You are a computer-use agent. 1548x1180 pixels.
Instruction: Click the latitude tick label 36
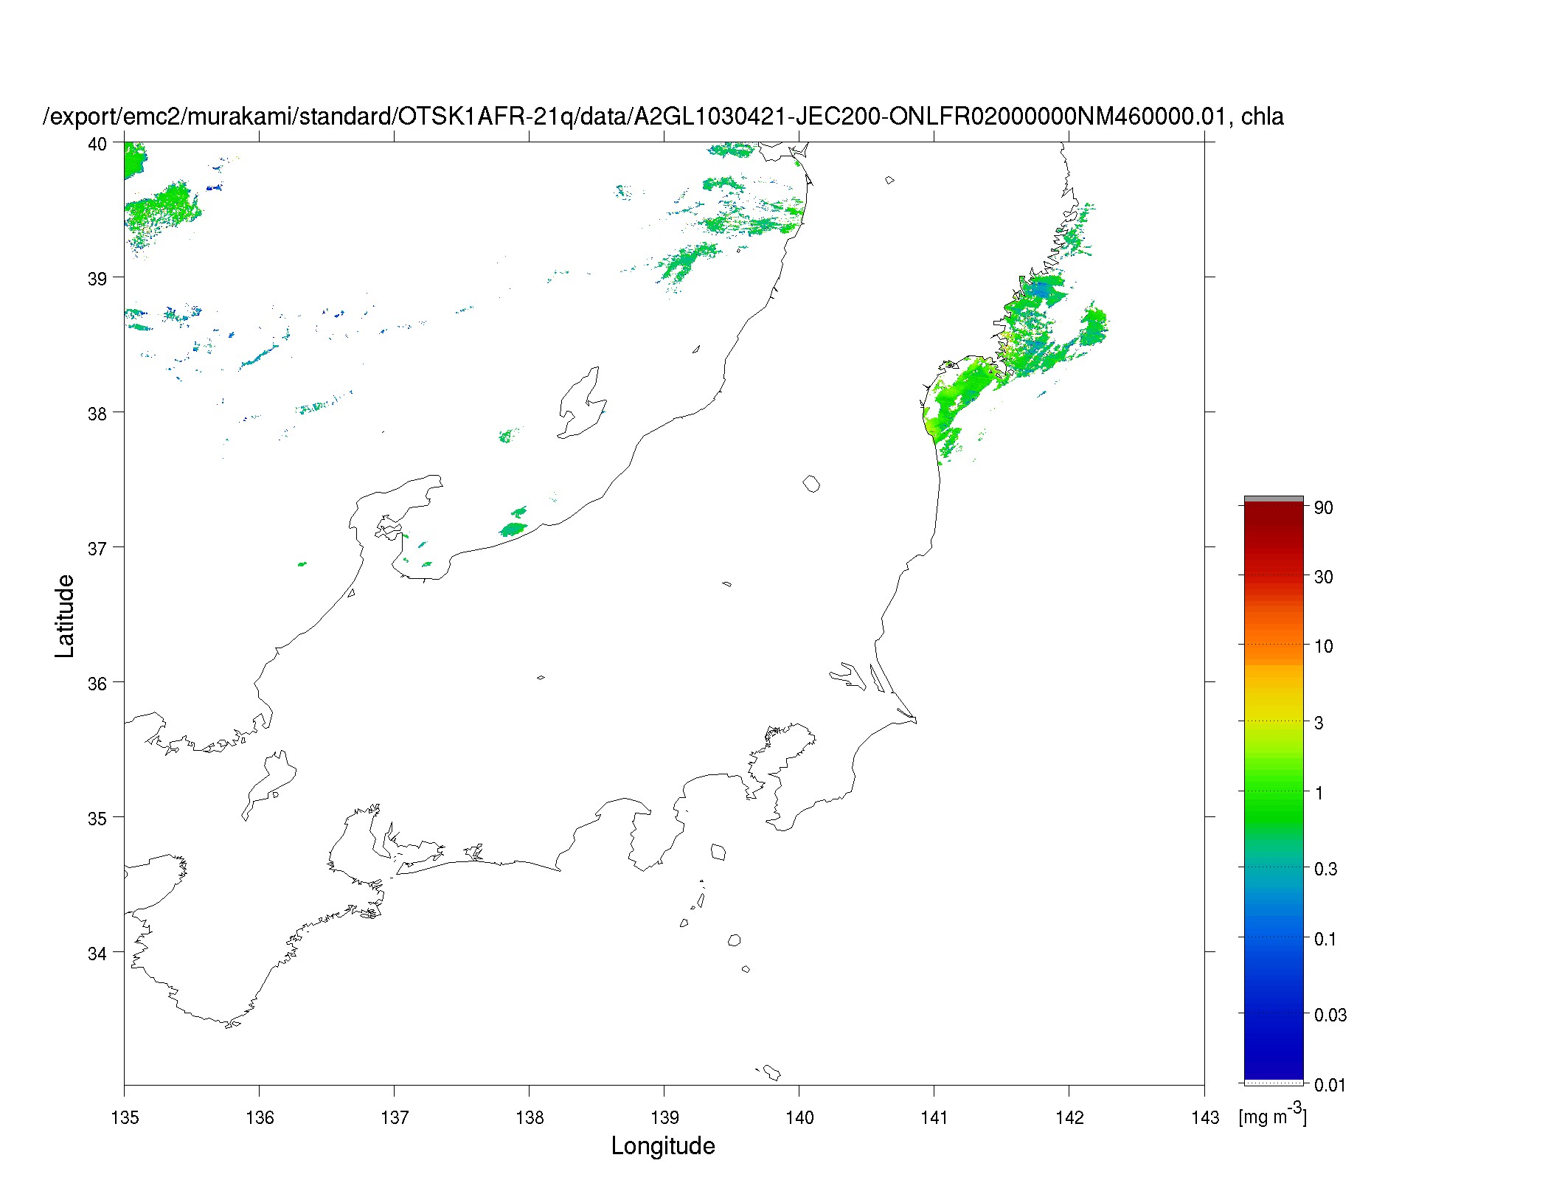[x=97, y=684]
